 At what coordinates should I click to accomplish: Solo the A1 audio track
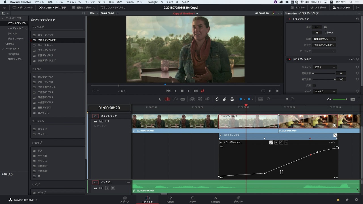pyautogui.click(x=107, y=188)
